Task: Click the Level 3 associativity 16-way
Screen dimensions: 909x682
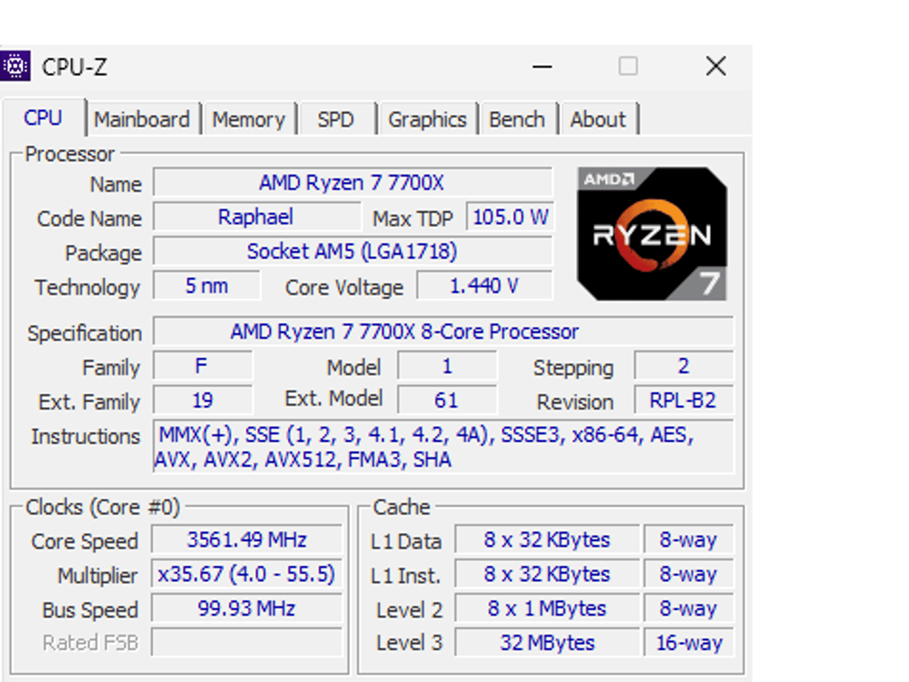Action: click(x=689, y=642)
